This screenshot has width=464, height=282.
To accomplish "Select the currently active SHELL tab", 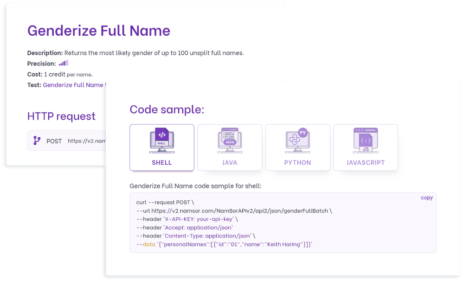I will (161, 147).
